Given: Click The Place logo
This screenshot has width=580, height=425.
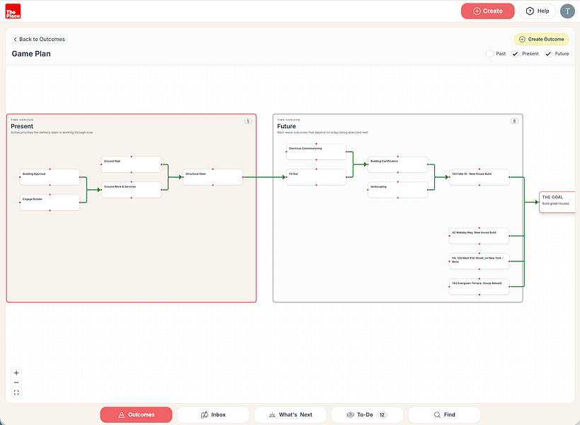Looking at the screenshot, I should tap(13, 11).
